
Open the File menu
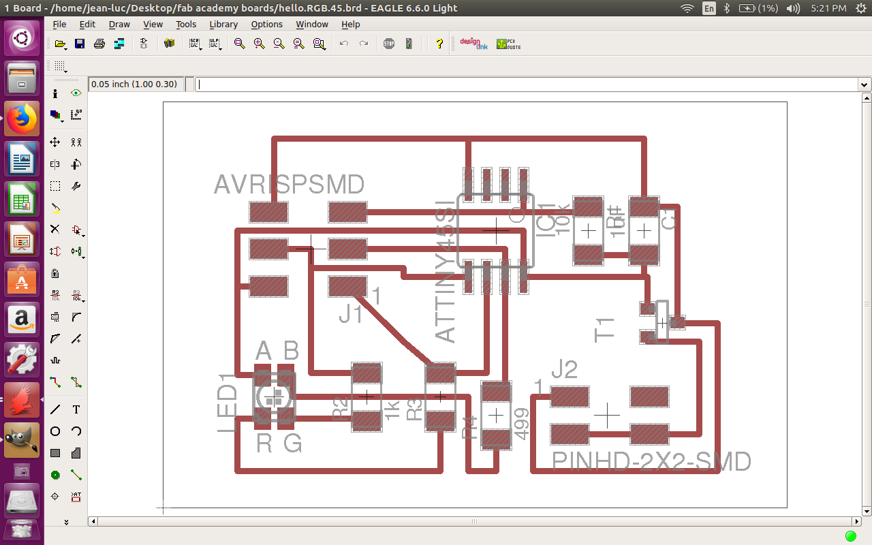59,24
